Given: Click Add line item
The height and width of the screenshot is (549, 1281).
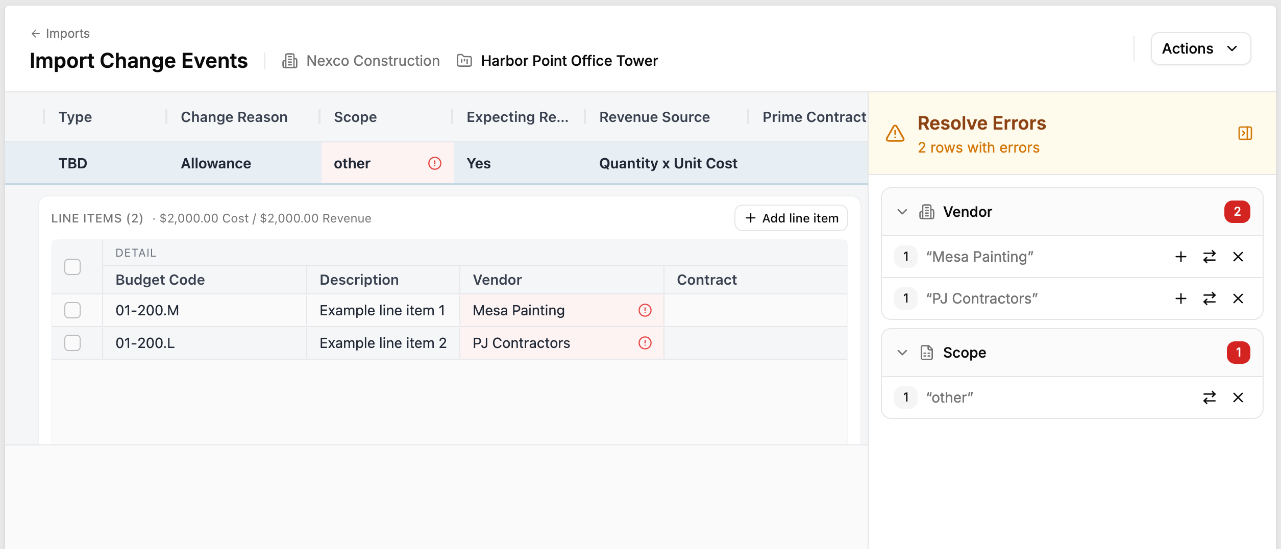Looking at the screenshot, I should [790, 218].
